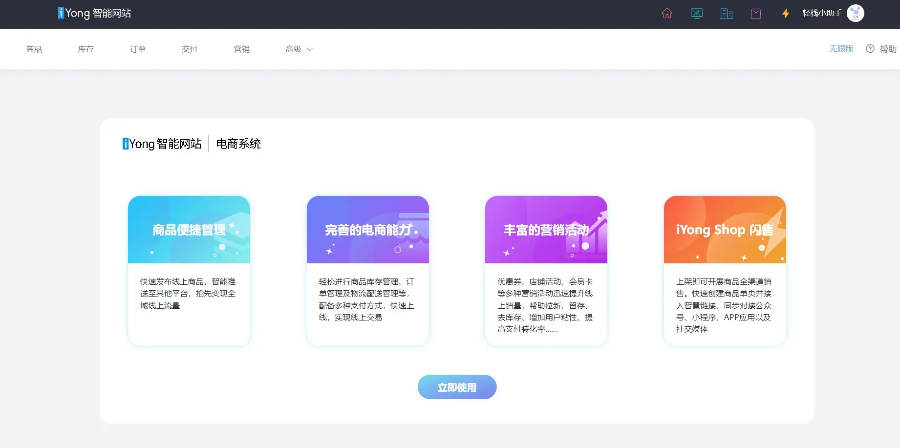Open the 交付 section

[189, 49]
